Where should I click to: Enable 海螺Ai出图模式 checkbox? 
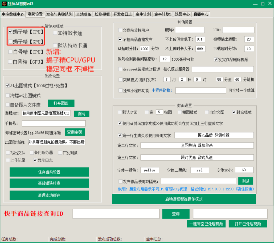(x=7, y=95)
